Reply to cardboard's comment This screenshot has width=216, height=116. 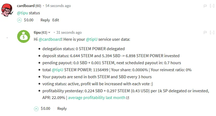[45, 20]
